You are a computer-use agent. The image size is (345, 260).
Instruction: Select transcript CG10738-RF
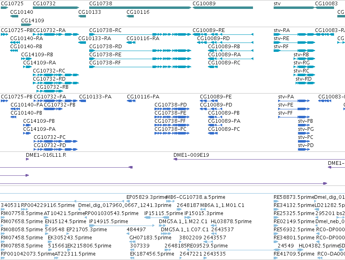140,67
